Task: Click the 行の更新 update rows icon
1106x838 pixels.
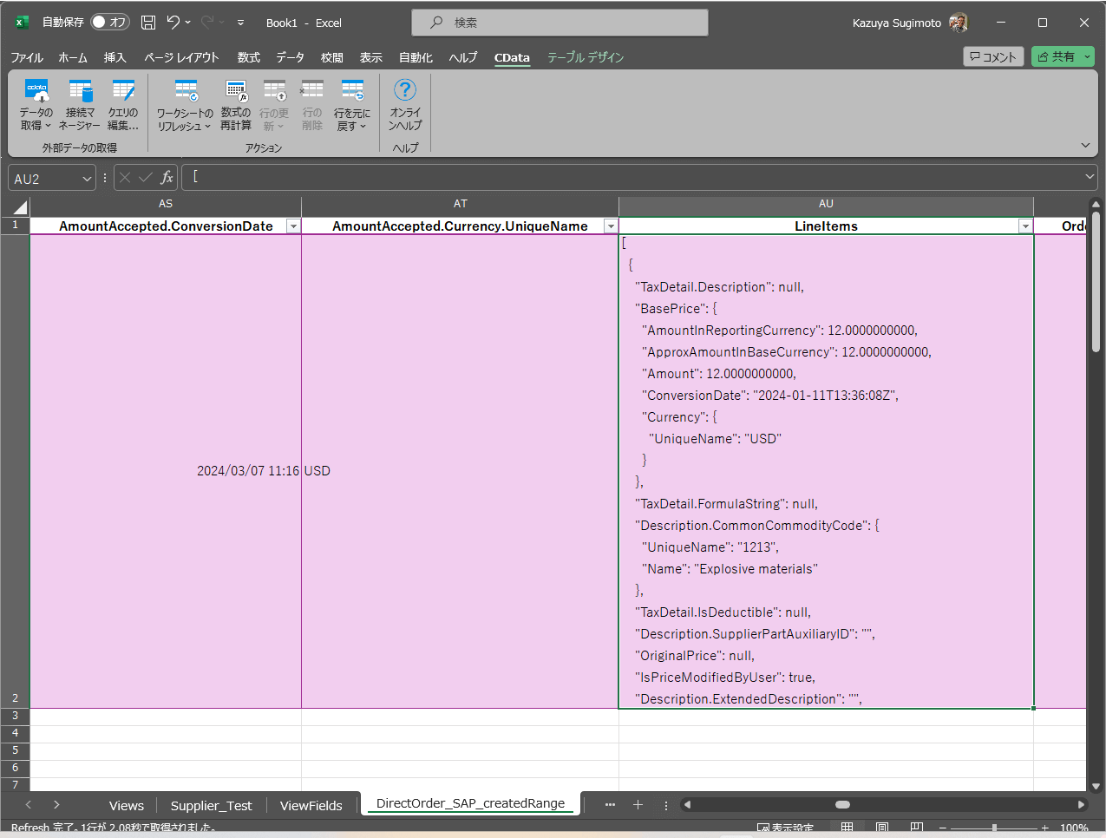Action: (274, 105)
